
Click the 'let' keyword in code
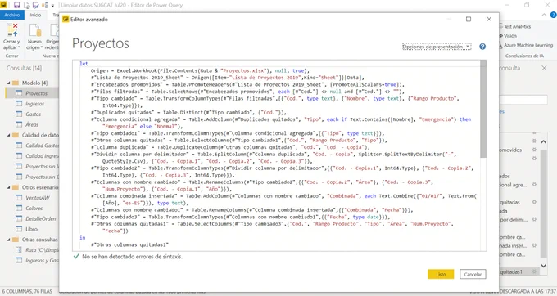tap(84, 64)
